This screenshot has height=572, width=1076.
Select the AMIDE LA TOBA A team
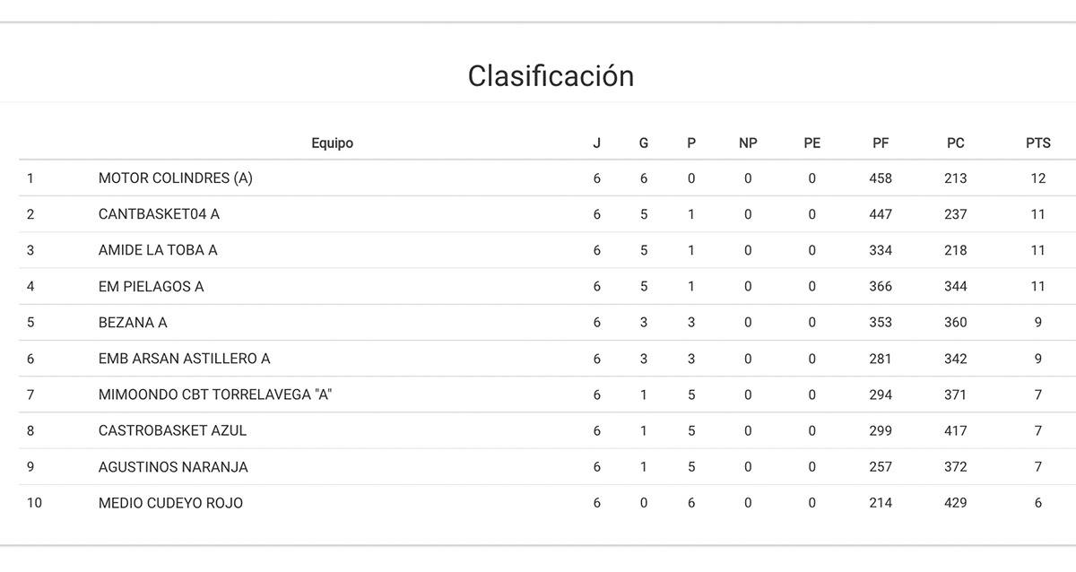click(158, 250)
